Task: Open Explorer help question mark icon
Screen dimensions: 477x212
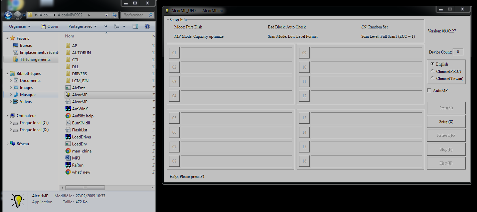Action: [147, 26]
